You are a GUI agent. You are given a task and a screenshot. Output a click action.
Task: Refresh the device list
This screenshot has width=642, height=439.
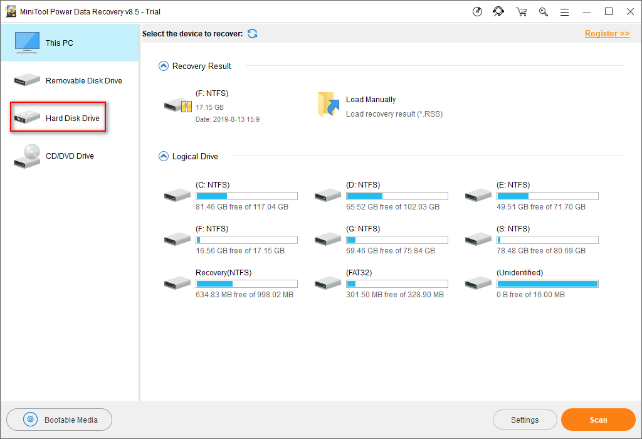(x=253, y=34)
